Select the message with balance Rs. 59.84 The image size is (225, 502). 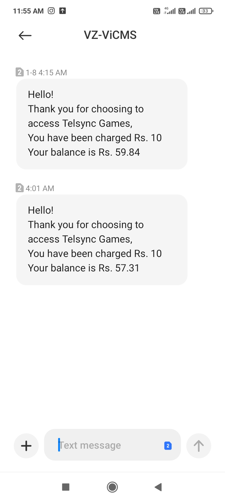pyautogui.click(x=102, y=124)
